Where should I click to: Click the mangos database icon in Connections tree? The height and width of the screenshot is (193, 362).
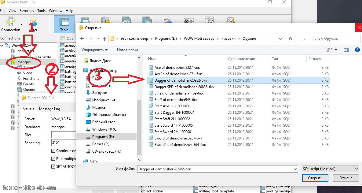coord(13,62)
